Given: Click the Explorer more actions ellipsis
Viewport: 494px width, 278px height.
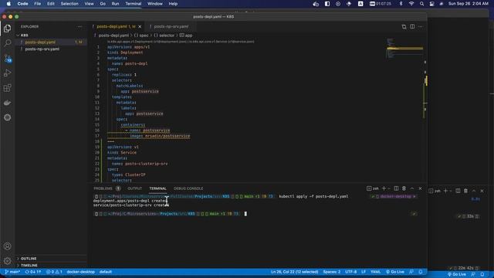Looking at the screenshot, I should coord(80,27).
